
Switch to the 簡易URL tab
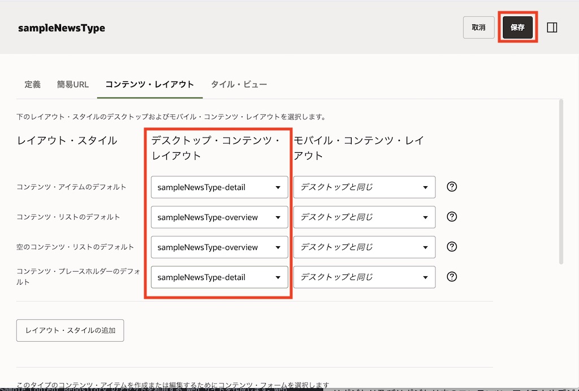[x=72, y=84]
